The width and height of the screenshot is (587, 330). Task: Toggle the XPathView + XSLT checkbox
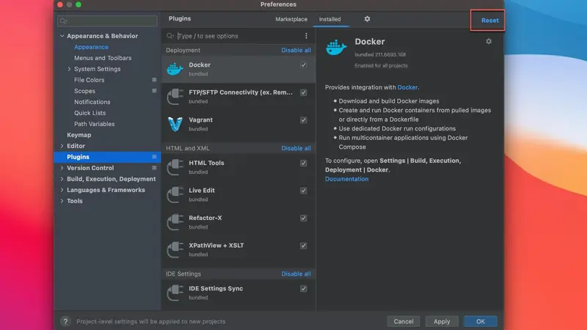pyautogui.click(x=303, y=246)
